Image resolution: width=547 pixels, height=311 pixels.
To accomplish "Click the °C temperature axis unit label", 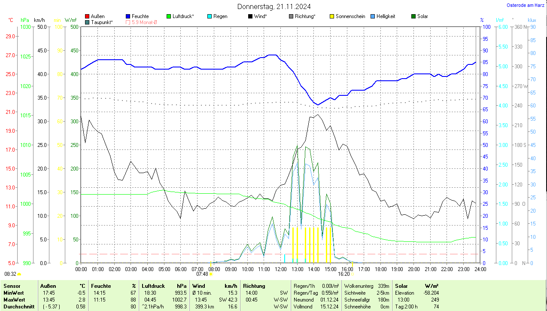I will pos(11,20).
